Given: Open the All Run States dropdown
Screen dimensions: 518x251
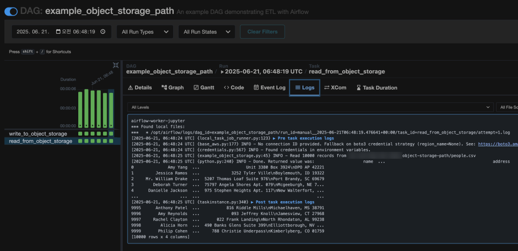Looking at the screenshot, I should (x=207, y=32).
